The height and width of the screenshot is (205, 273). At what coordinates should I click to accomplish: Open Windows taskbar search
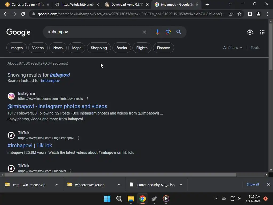click(x=119, y=199)
